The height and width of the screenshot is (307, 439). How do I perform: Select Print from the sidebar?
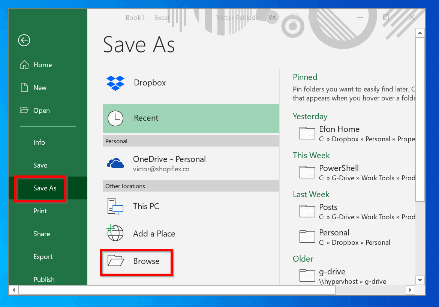pyautogui.click(x=40, y=211)
